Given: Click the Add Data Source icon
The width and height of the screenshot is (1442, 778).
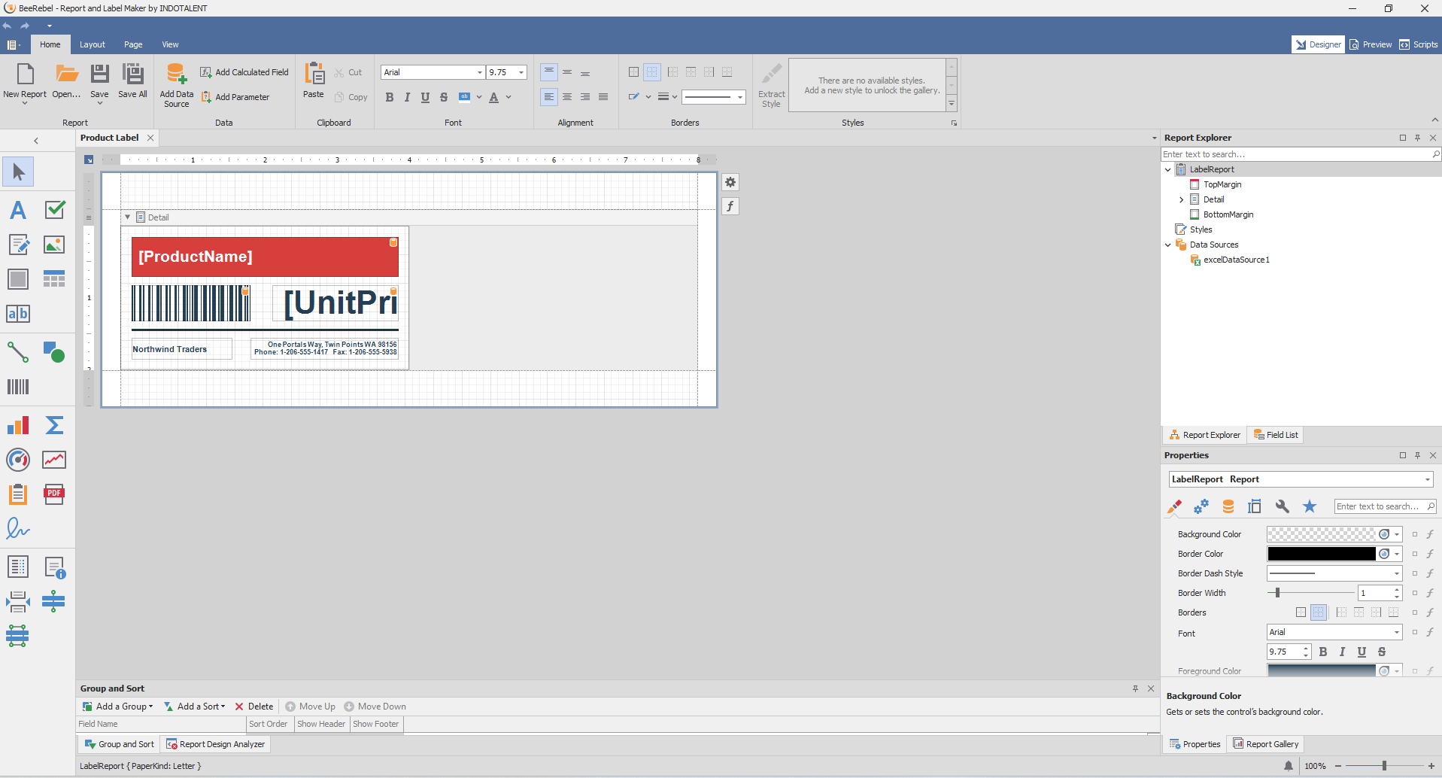Looking at the screenshot, I should tap(176, 74).
